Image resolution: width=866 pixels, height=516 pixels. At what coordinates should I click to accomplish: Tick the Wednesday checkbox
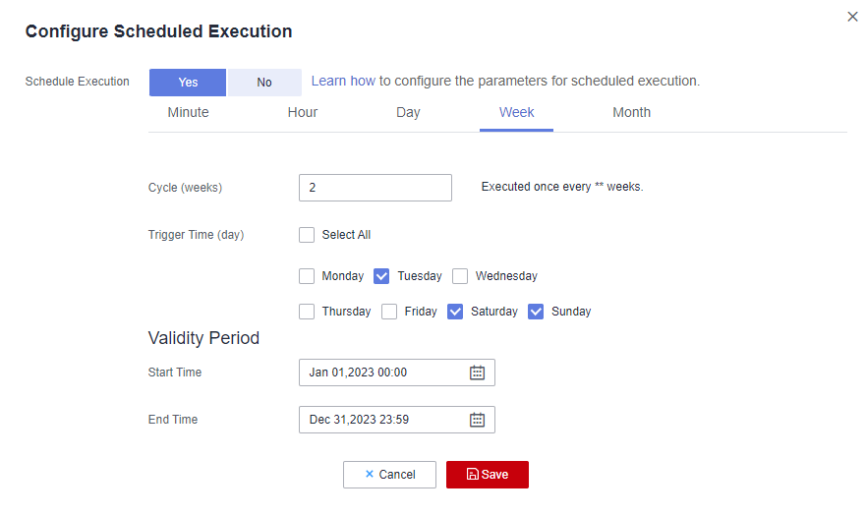(460, 276)
